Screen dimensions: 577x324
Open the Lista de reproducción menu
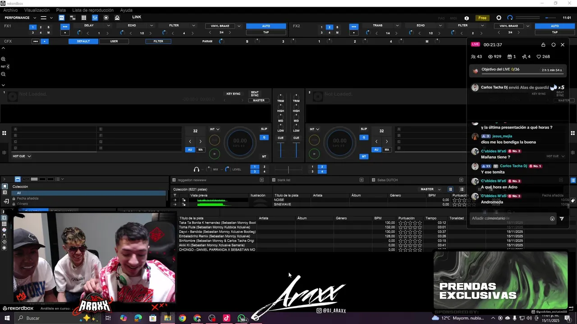[x=93, y=10]
